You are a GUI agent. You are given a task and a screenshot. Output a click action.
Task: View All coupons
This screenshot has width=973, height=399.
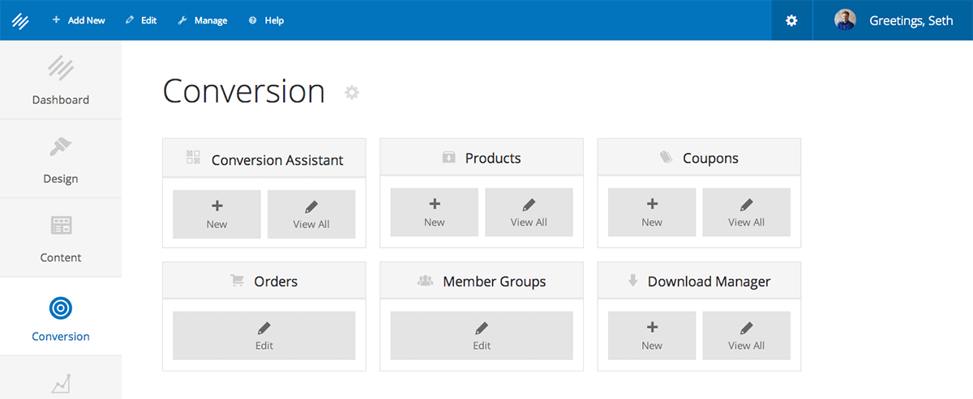[x=747, y=212]
